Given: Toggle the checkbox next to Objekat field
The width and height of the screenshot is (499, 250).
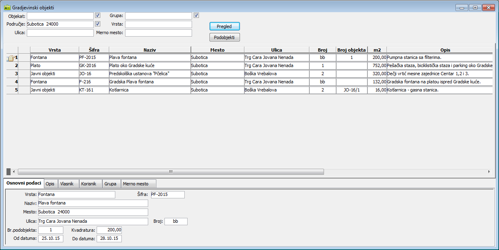Looking at the screenshot, I should pyautogui.click(x=97, y=15).
